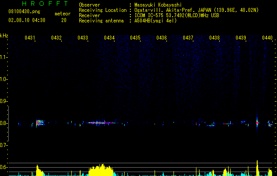
Task: Click the wide yellow power hump under 0434
Action: pyautogui.click(x=101, y=170)
